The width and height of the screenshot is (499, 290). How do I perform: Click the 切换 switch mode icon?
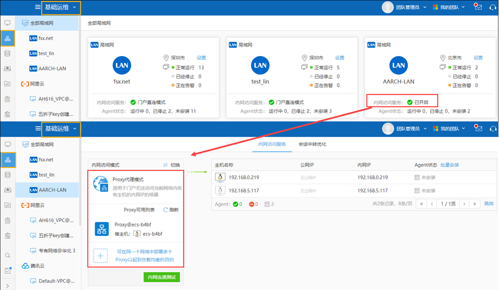[x=166, y=165]
